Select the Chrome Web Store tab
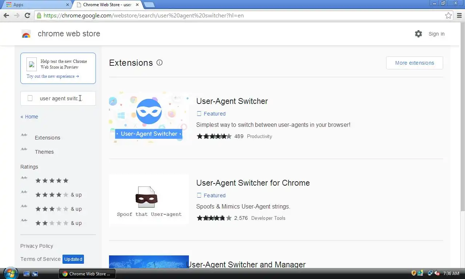The height and width of the screenshot is (279, 465). [x=107, y=5]
